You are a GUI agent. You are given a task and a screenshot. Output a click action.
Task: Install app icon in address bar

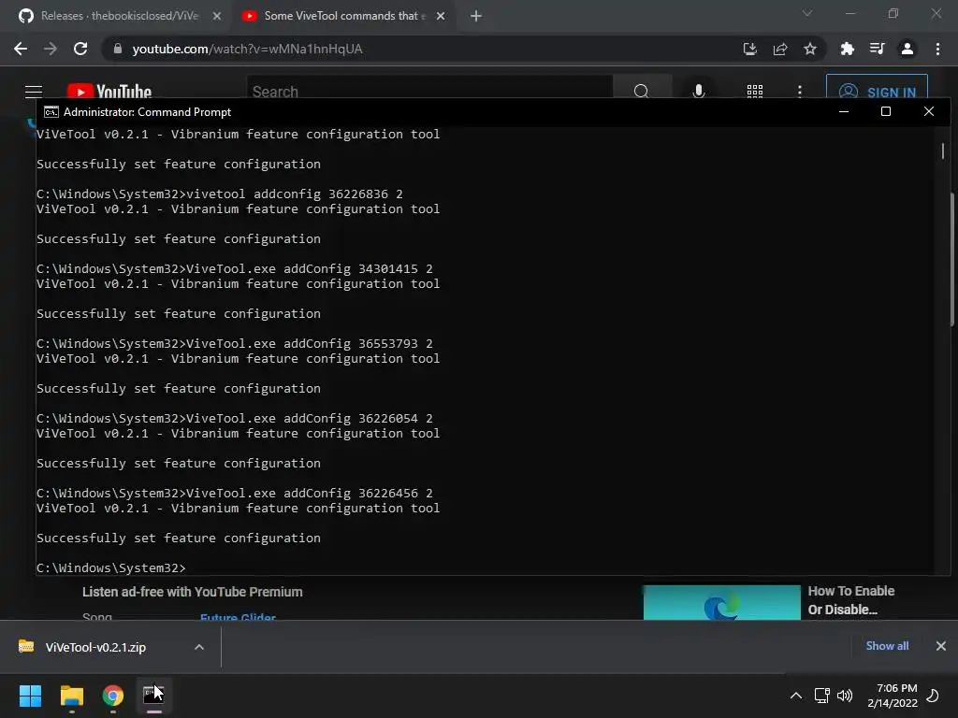[750, 49]
